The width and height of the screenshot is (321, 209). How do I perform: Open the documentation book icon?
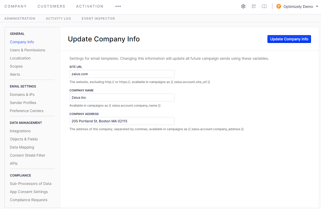point(264,6)
